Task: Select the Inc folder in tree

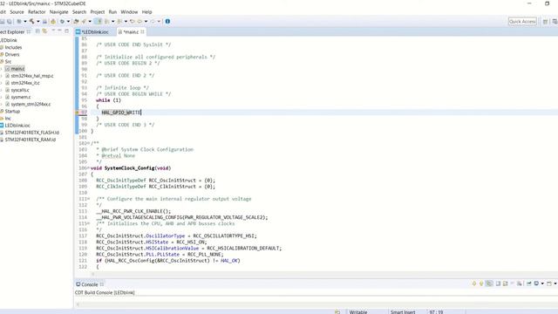Action: point(8,119)
